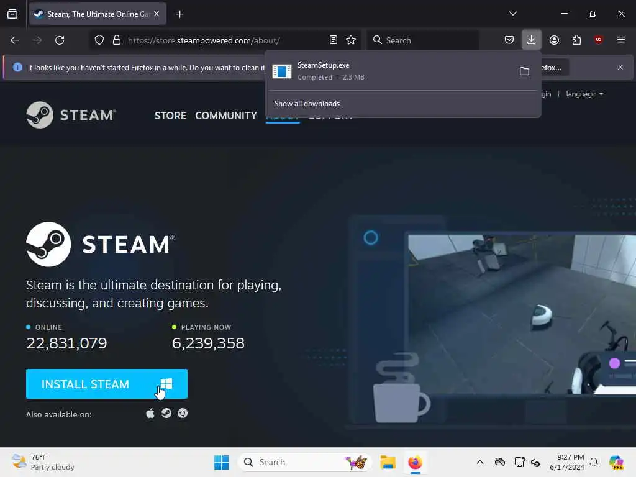Click the INSTALL STEAM button
The width and height of the screenshot is (636, 477).
tap(107, 384)
